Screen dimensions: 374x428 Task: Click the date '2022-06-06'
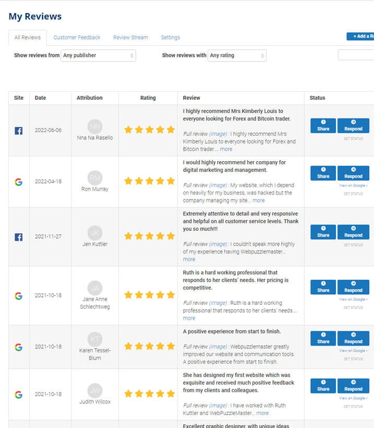(49, 130)
